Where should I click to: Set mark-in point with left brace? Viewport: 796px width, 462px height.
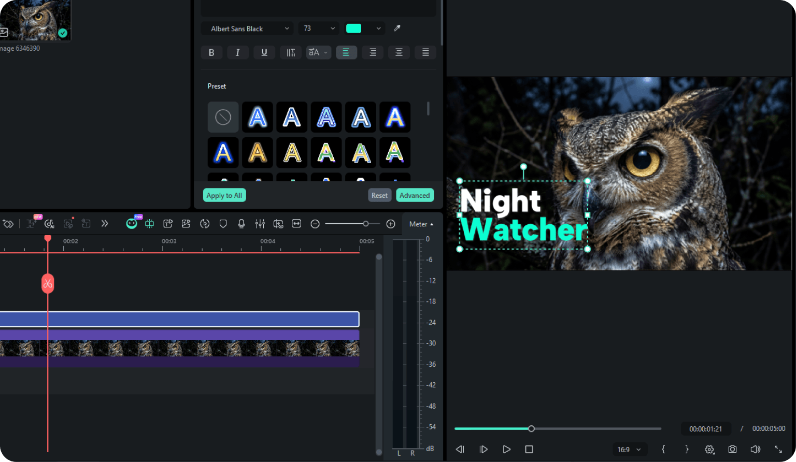663,449
